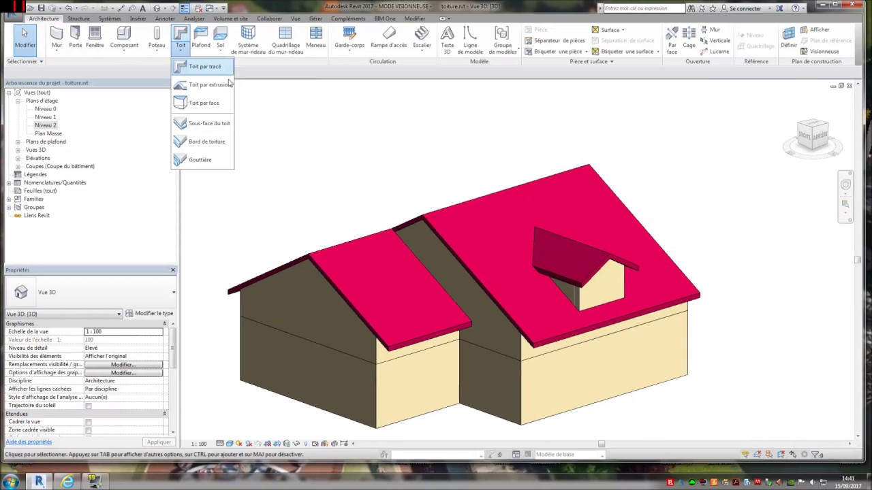This screenshot has width=872, height=490.
Task: Open the Vue 3D: {3D} instance dropdown
Action: point(63,314)
